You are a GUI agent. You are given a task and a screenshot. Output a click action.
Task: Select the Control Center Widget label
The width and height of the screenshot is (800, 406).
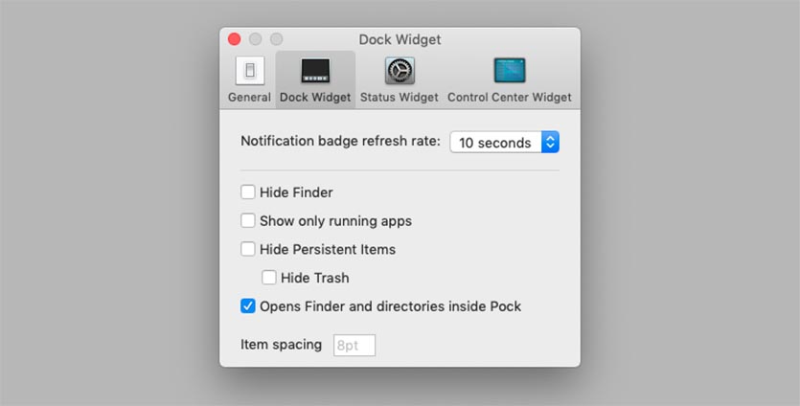point(509,97)
